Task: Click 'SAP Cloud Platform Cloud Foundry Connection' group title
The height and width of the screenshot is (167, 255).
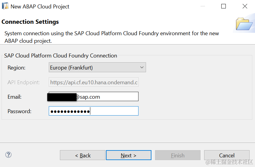Action: coord(61,56)
